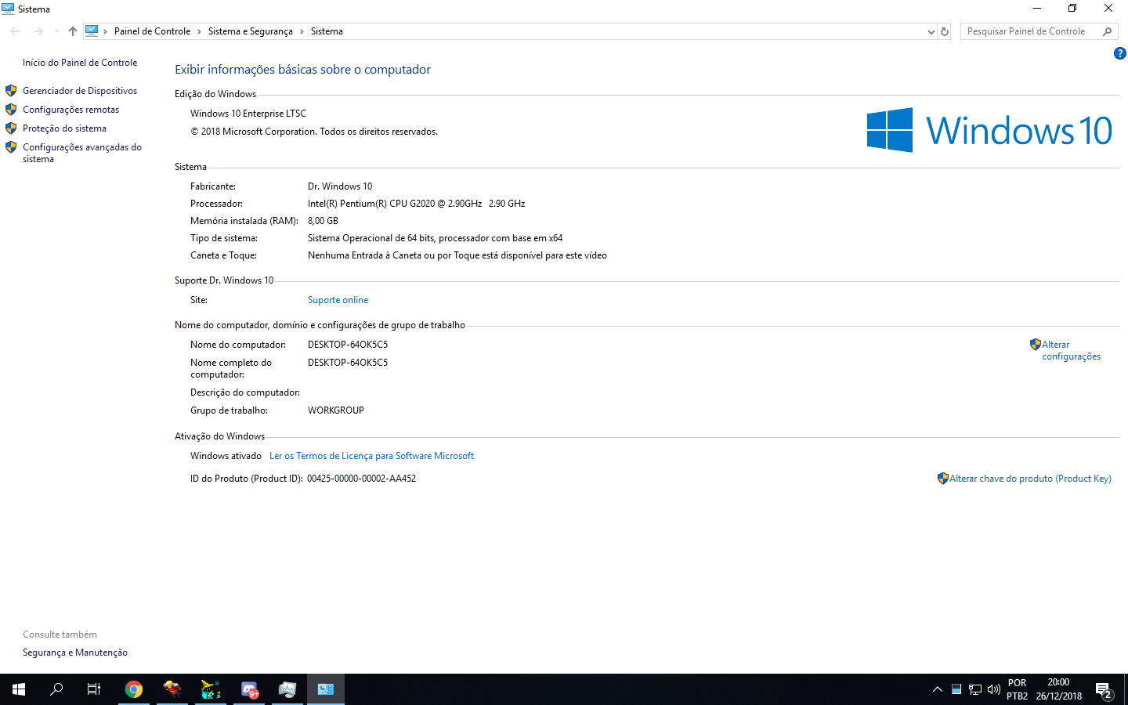Expand the address bar history dropdown
Image resolution: width=1128 pixels, height=705 pixels.
pos(931,32)
